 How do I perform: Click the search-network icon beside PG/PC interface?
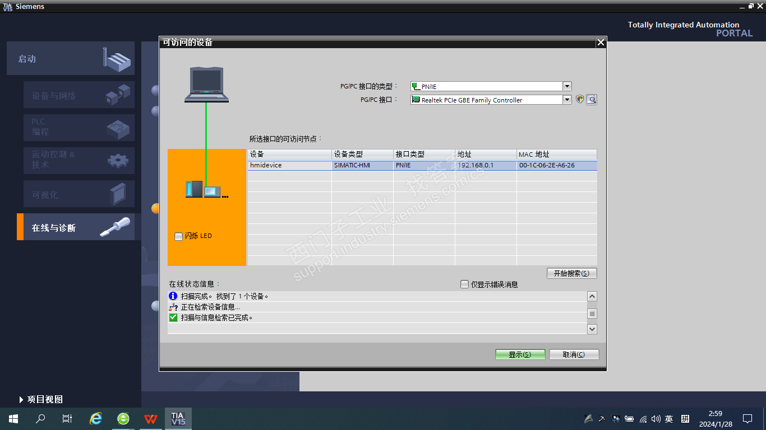592,100
